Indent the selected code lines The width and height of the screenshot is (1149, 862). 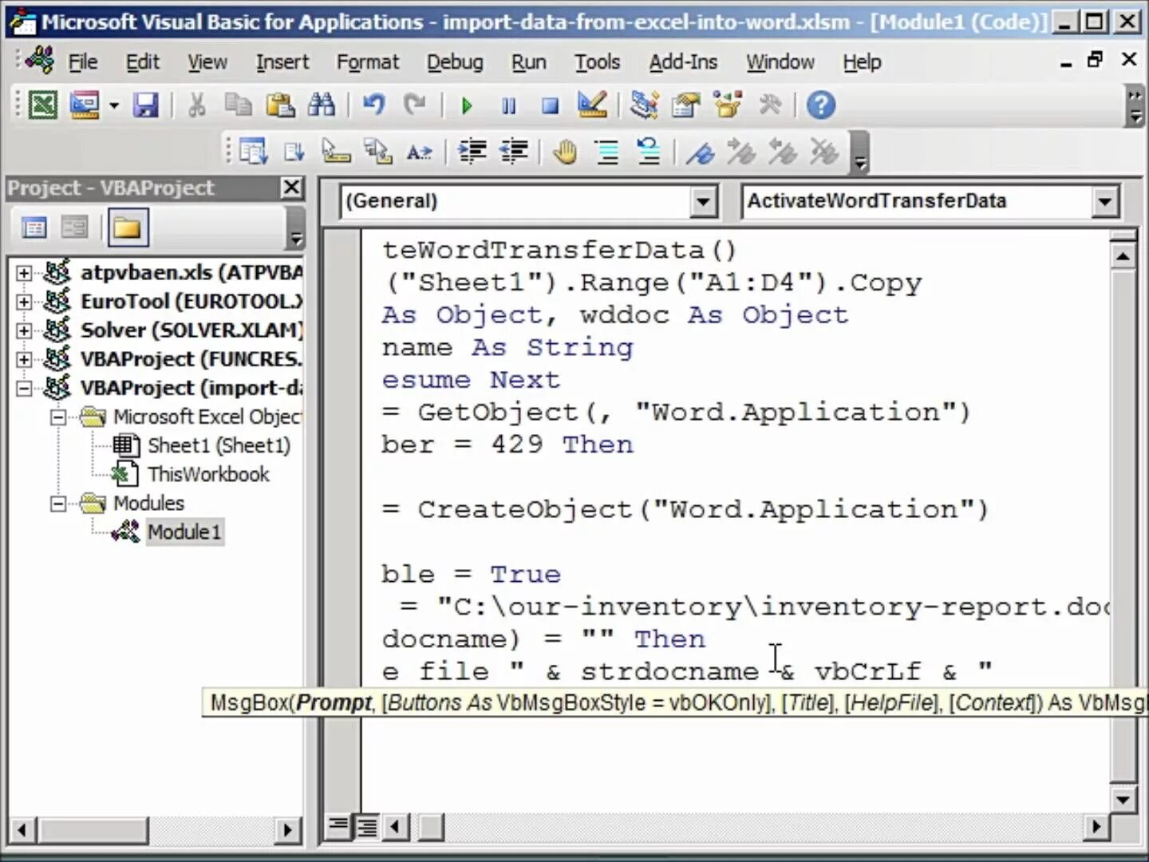[472, 152]
